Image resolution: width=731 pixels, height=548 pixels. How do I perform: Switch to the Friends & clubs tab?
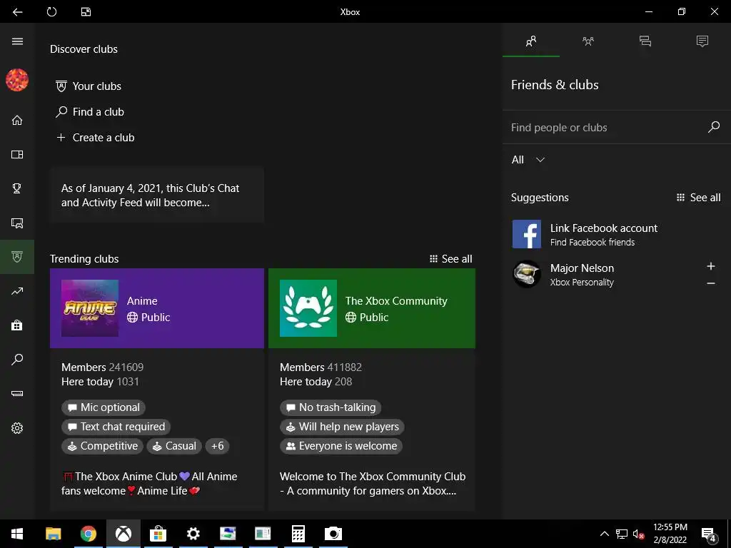pyautogui.click(x=531, y=41)
